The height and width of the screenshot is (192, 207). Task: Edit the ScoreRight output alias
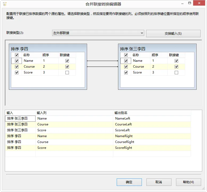click(x=152, y=148)
